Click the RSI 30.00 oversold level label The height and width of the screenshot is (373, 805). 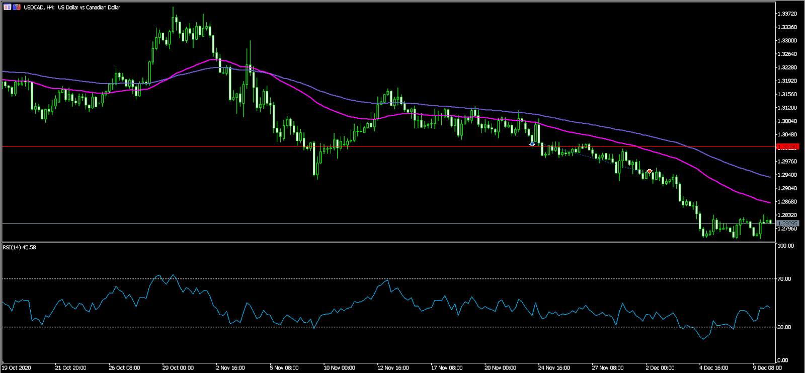click(784, 327)
